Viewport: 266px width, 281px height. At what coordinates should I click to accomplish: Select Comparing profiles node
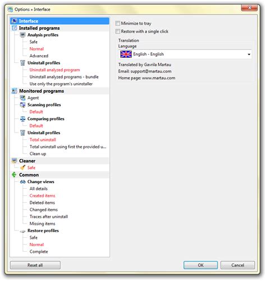pyautogui.click(x=46, y=119)
